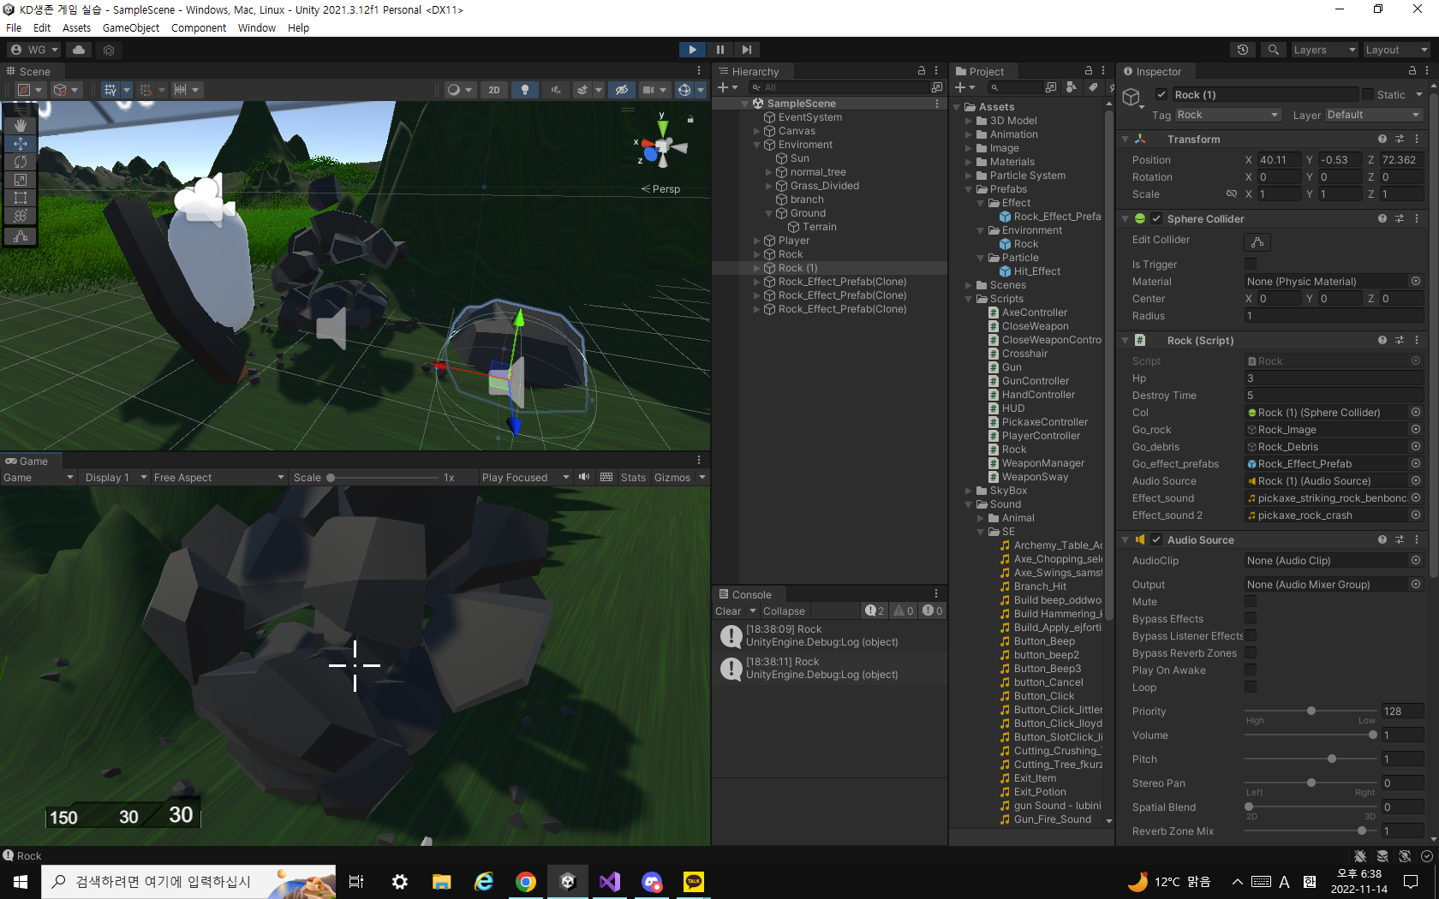Collapse the Transform component
The width and height of the screenshot is (1439, 899).
(1126, 139)
